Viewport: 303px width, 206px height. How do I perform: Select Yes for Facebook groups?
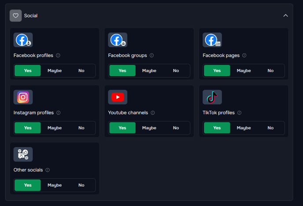(122, 71)
